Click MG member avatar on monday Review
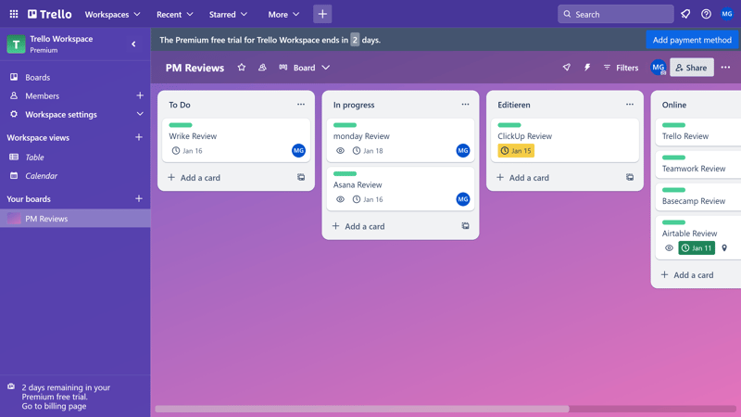 pos(463,151)
